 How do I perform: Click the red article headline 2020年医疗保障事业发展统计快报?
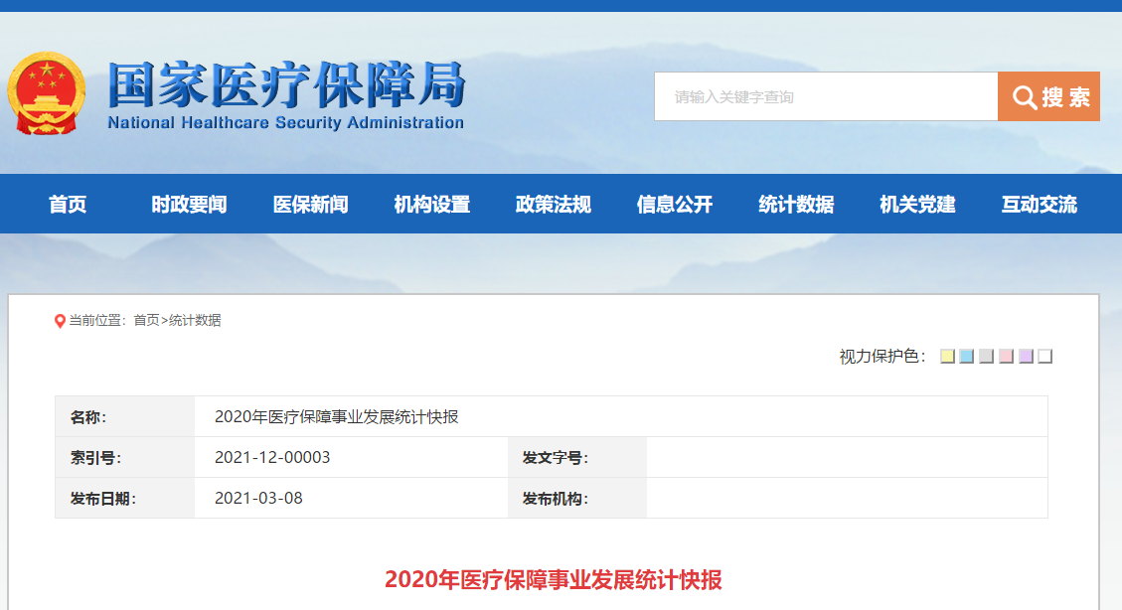(554, 580)
